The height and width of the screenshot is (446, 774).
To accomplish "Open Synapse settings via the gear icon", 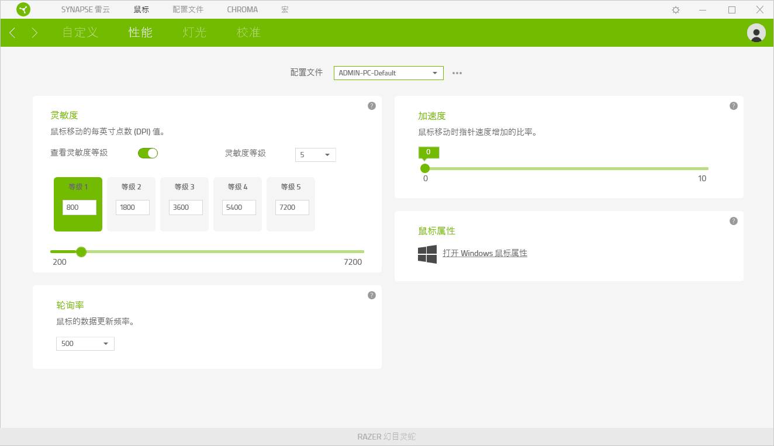I will [x=675, y=9].
